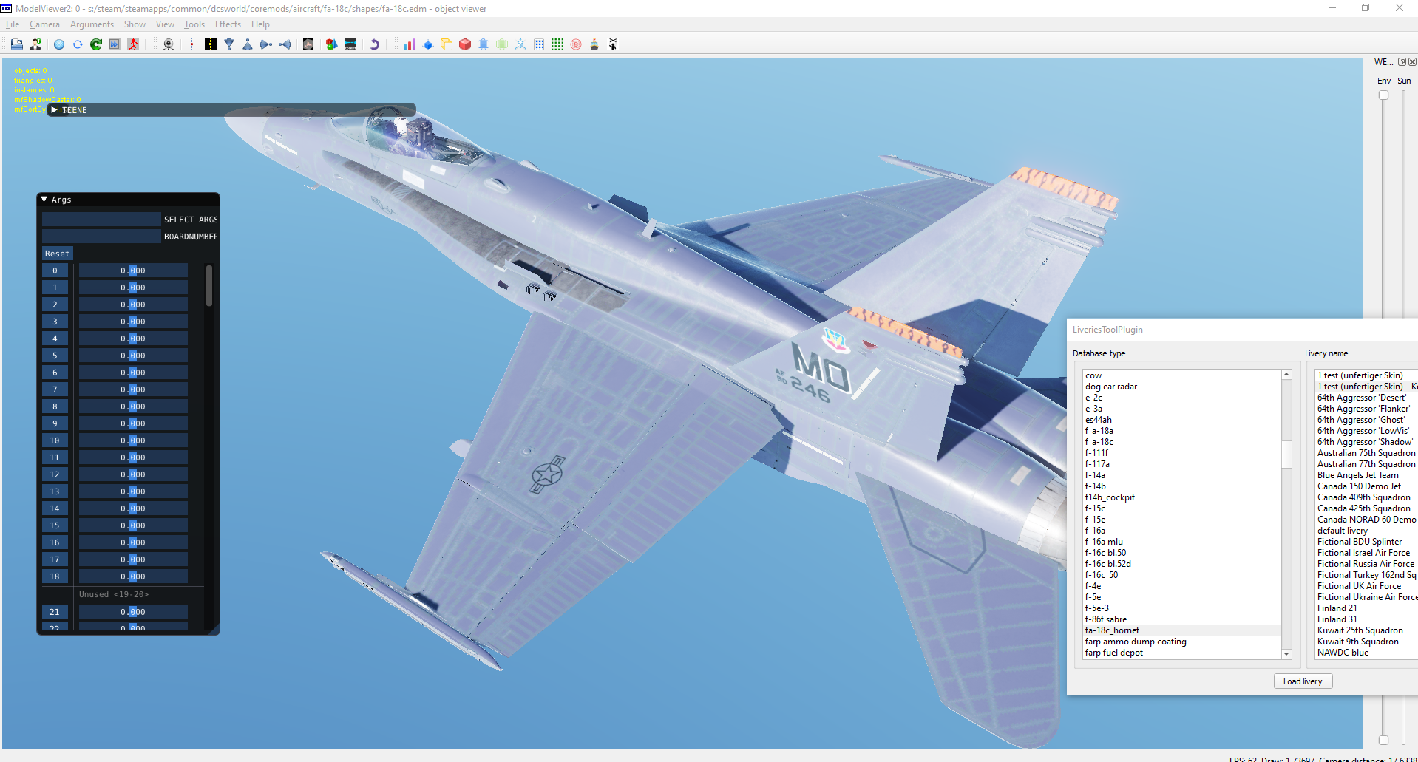Click the value slider for argument 5
1418x762 pixels.
pos(133,356)
